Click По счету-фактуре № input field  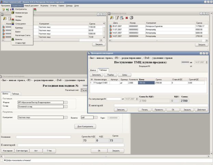pyautogui.click(x=114, y=99)
